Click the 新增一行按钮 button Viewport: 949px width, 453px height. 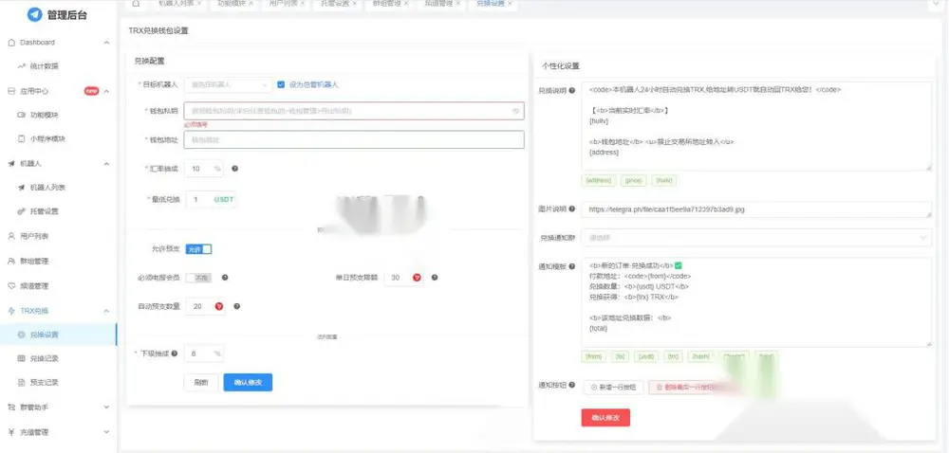point(613,388)
